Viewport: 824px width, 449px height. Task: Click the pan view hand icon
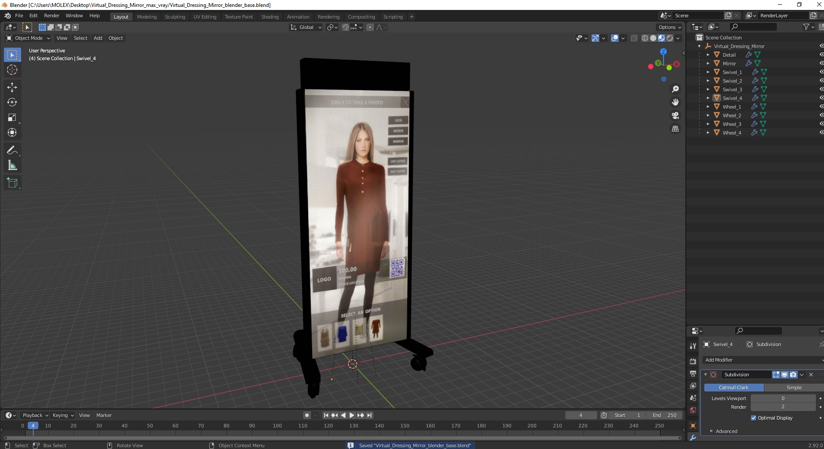point(675,102)
